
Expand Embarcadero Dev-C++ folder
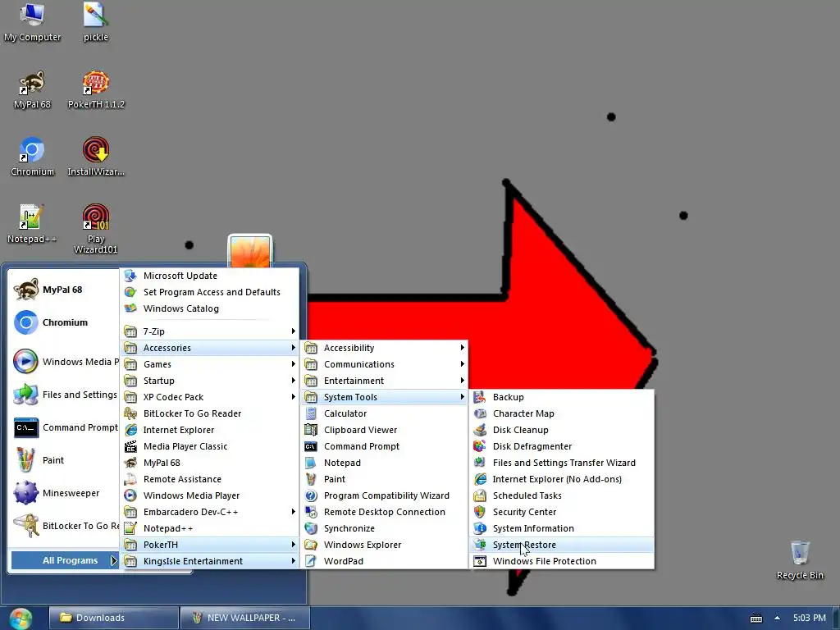click(209, 512)
